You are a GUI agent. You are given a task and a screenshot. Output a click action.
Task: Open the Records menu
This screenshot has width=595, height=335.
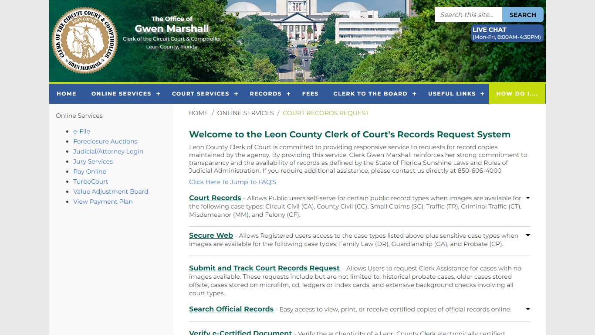pos(265,94)
